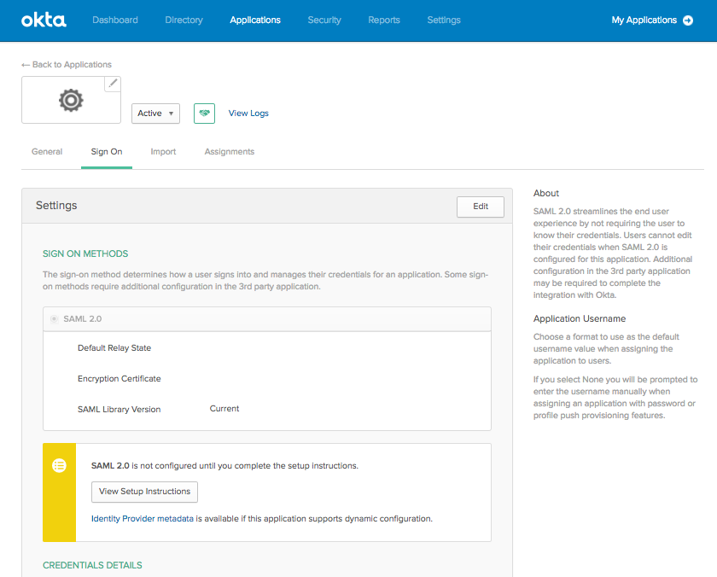This screenshot has width=717, height=577.
Task: Click the green provisioning handshake icon
Action: 204,113
